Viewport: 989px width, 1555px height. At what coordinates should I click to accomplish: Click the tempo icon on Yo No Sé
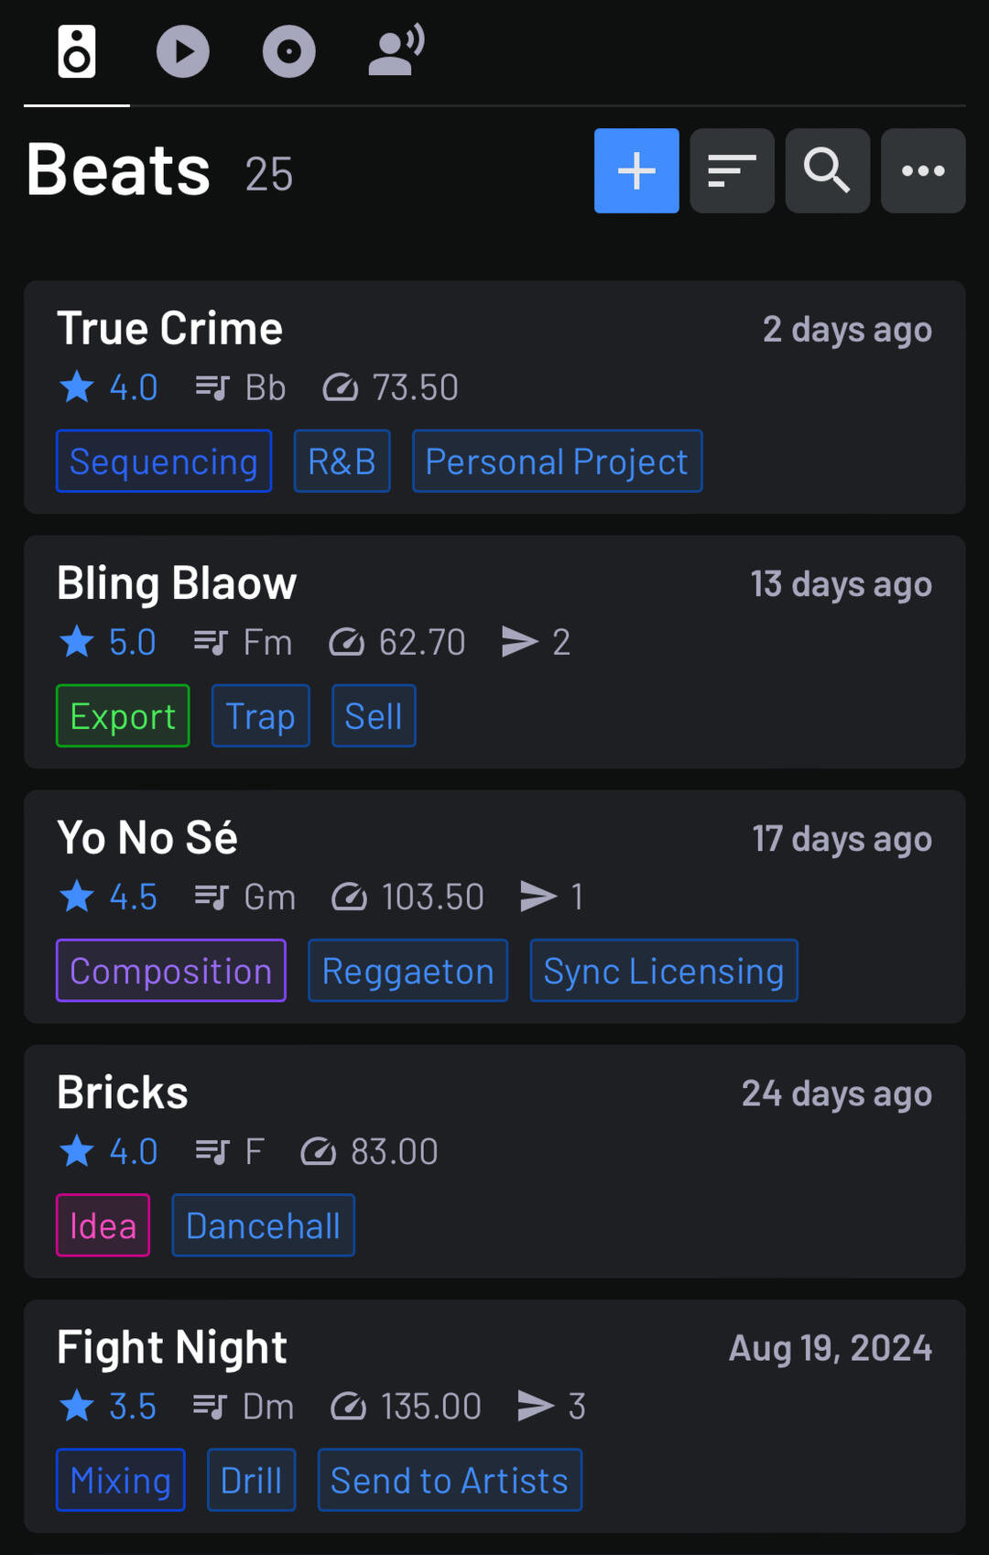tap(349, 897)
